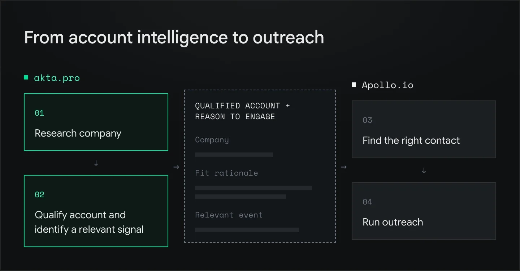
Task: Click the 'QUALIFIED ACCOUNT + REASON TO ENGAGE' title
Action: click(x=242, y=111)
